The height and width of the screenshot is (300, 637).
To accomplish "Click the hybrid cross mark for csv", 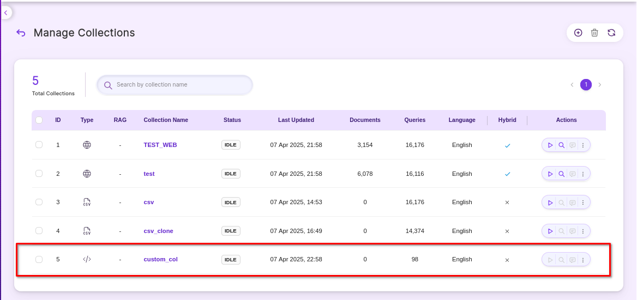I will 507,203.
